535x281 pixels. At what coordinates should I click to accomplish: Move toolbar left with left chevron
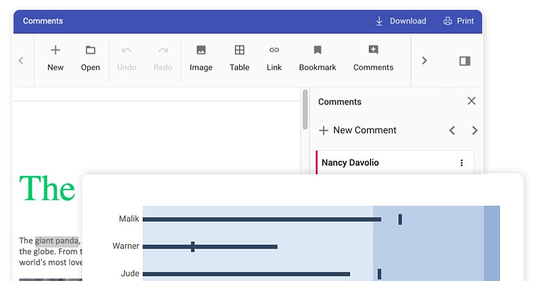click(x=21, y=61)
